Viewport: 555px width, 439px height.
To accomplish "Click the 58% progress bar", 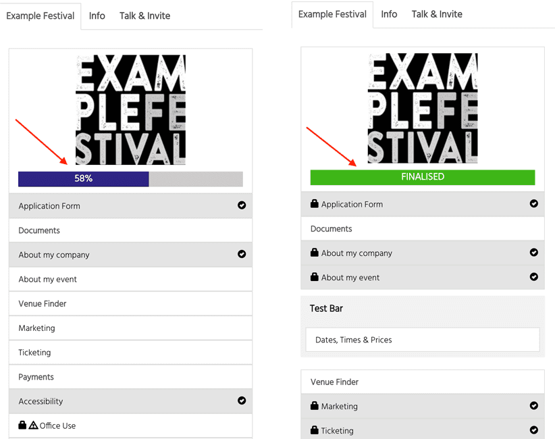I will coord(130,179).
